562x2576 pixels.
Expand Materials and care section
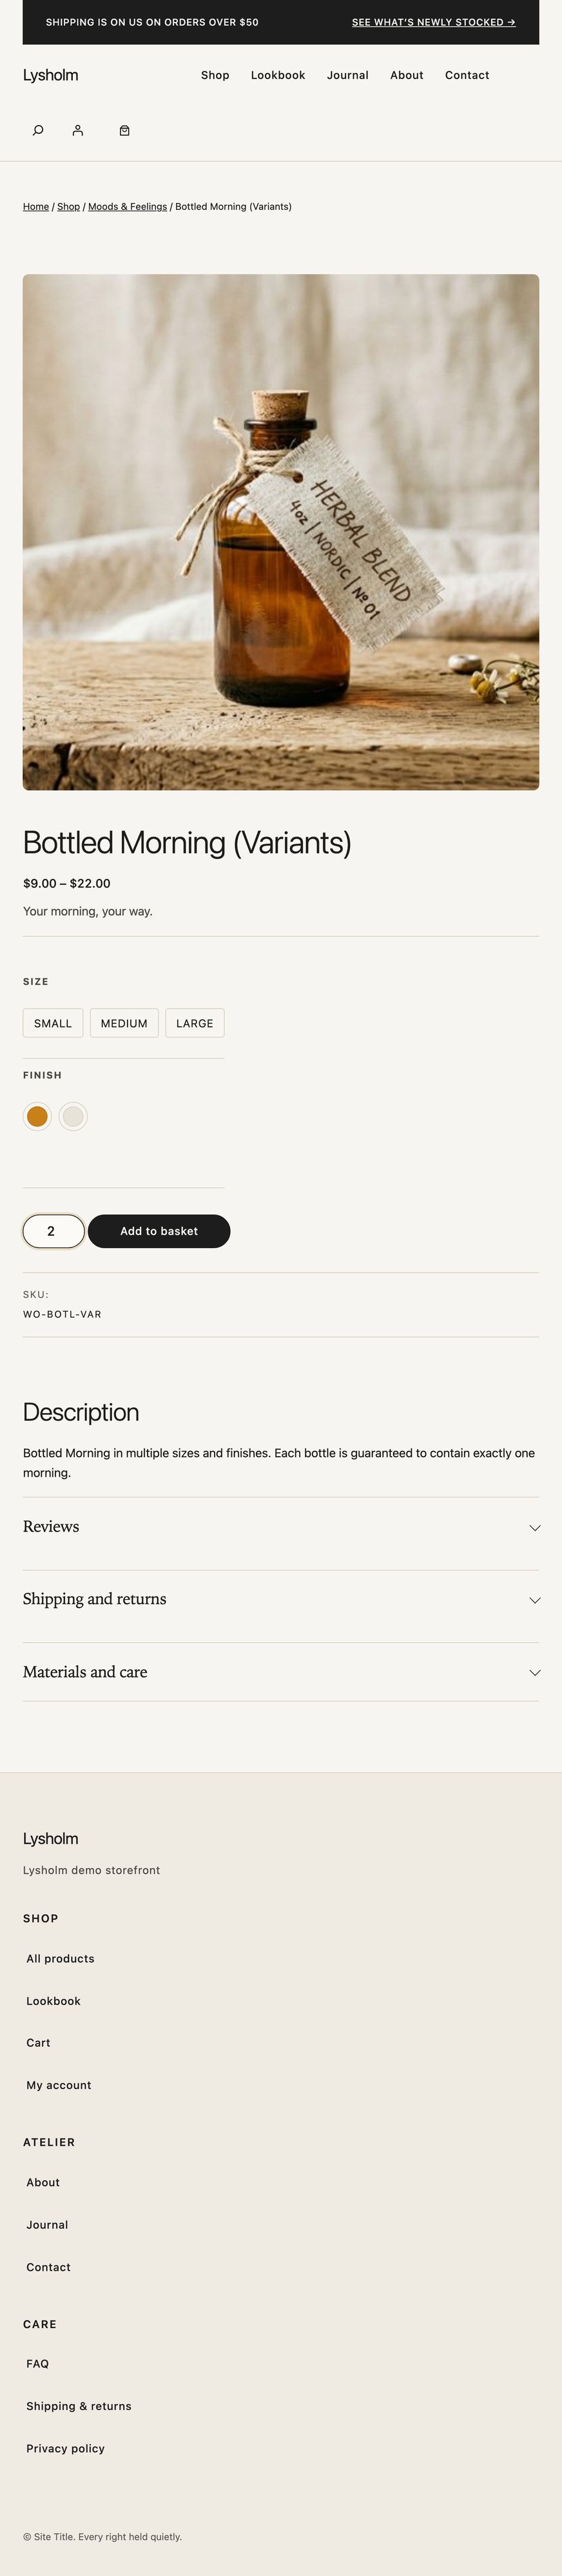click(x=281, y=1672)
